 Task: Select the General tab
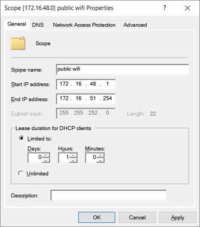pos(17,24)
